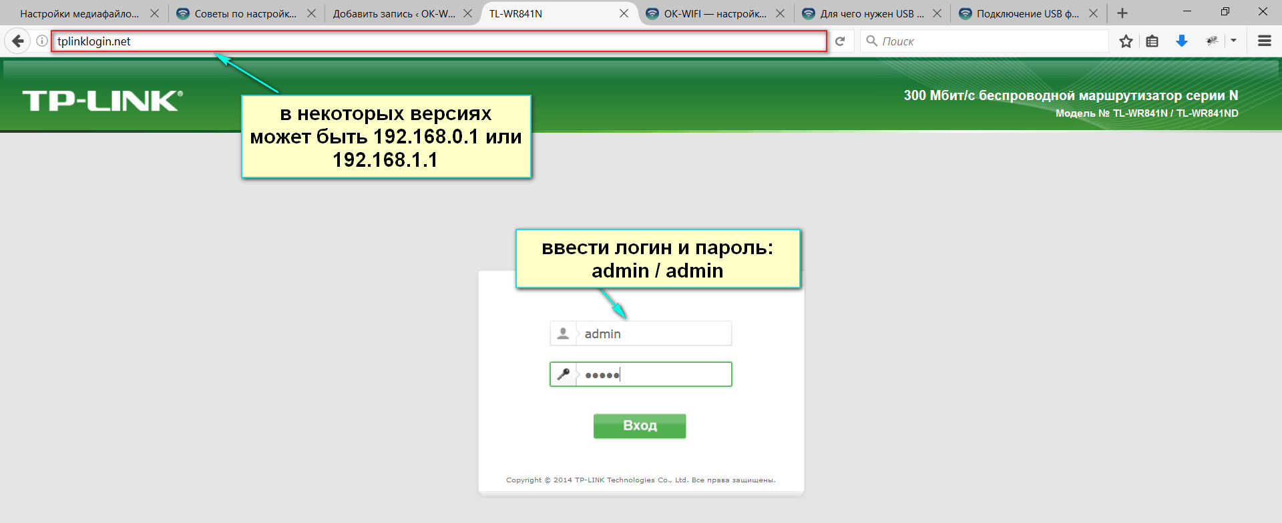Close the Советы по настройке tab
This screenshot has width=1282, height=523.
coord(311,13)
